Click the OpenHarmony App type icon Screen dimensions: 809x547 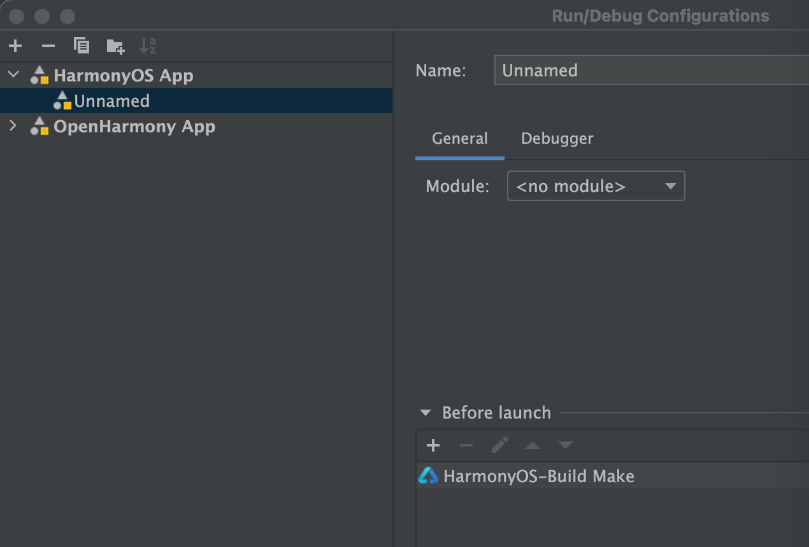click(39, 126)
